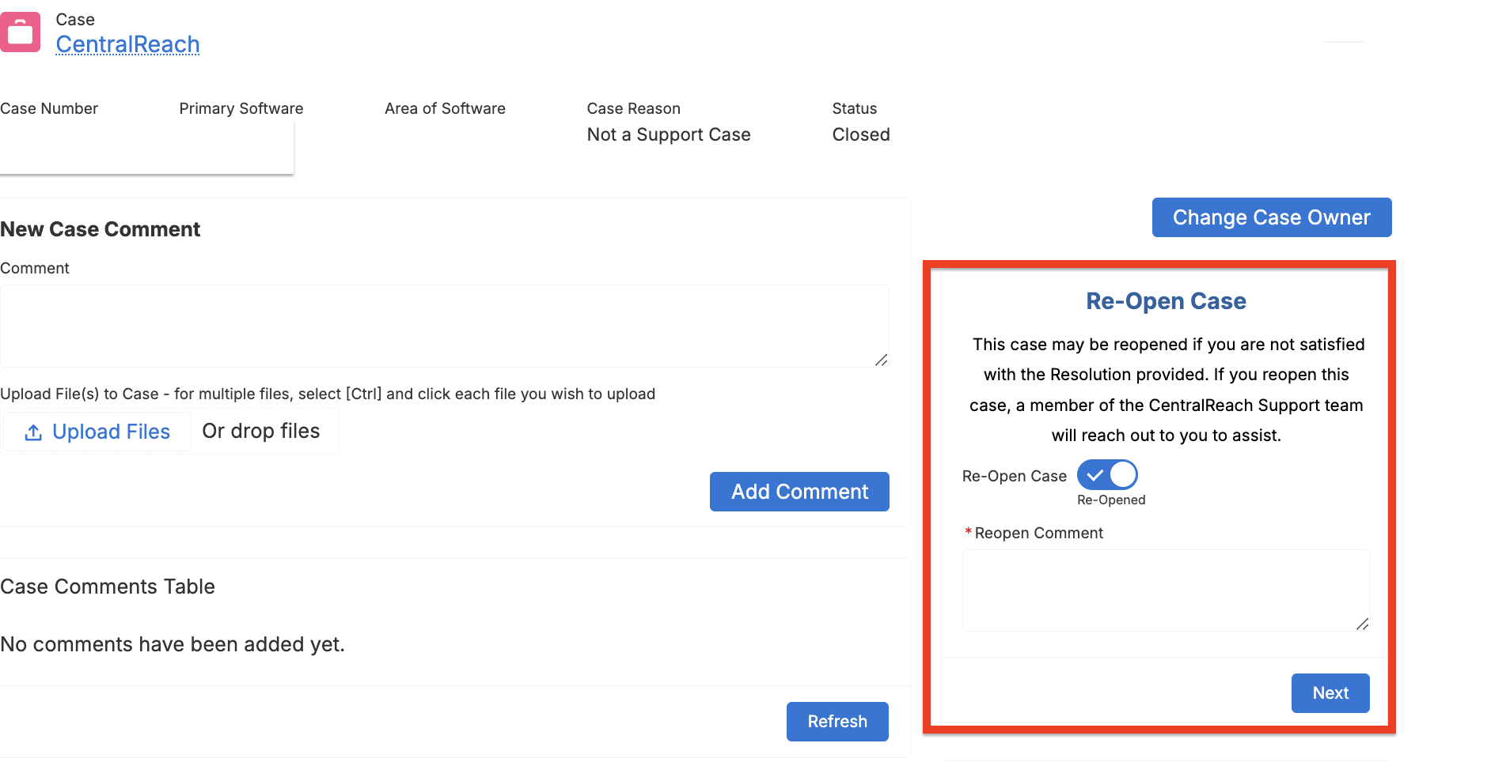Click the Change Case Owner button
Viewport: 1491px width, 762px height.
coord(1272,217)
